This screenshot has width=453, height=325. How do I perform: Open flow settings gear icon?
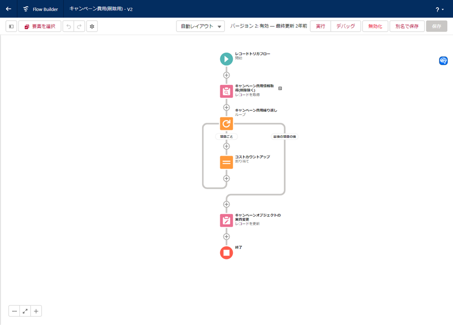click(x=92, y=27)
